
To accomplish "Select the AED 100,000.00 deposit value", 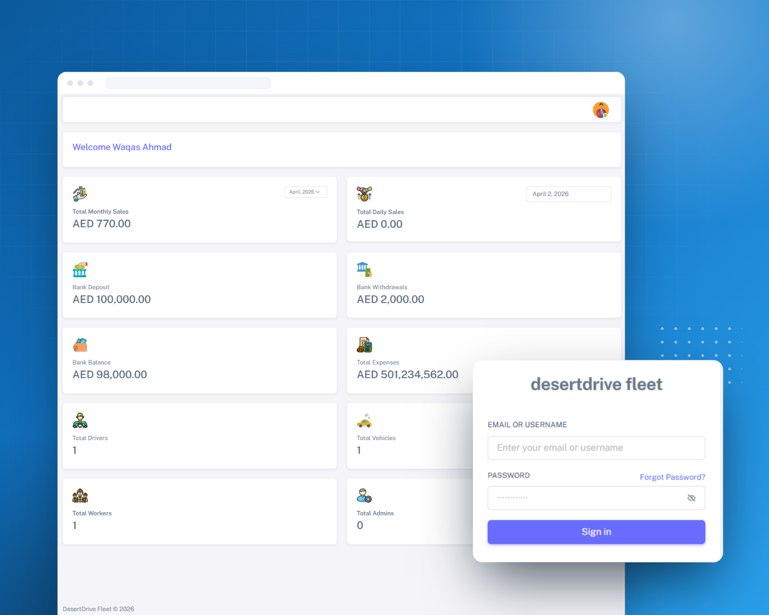I will (x=112, y=299).
